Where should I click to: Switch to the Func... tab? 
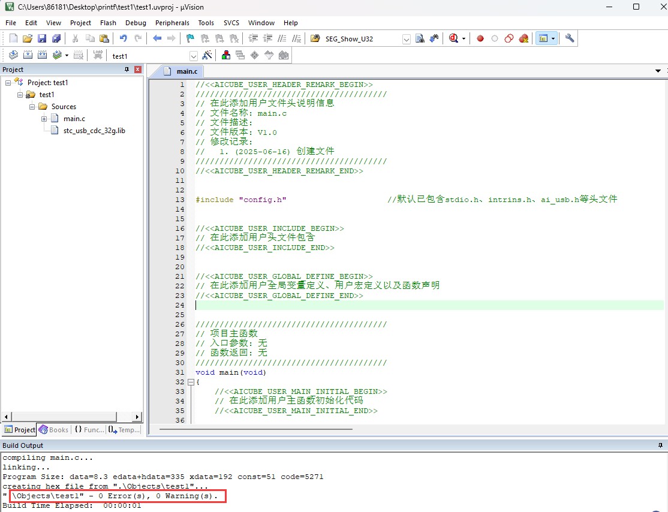click(x=89, y=430)
